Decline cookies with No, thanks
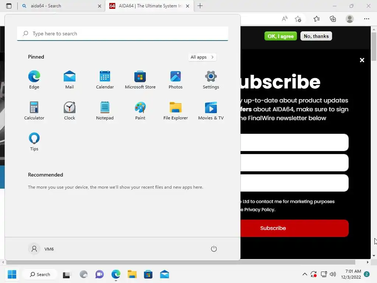The width and height of the screenshot is (377, 283). [316, 36]
